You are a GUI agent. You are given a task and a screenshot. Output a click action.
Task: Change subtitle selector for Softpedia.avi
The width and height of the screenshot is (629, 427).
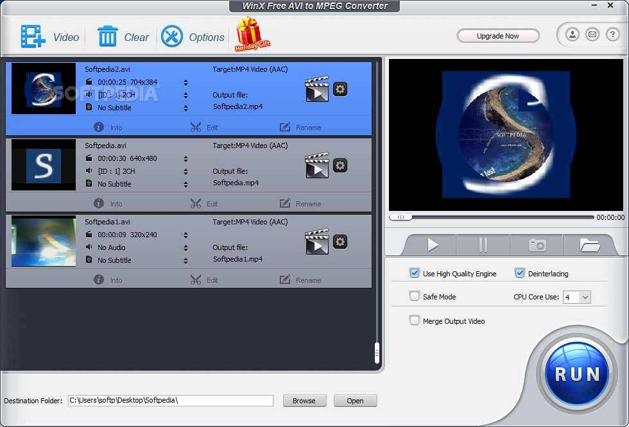(x=185, y=184)
